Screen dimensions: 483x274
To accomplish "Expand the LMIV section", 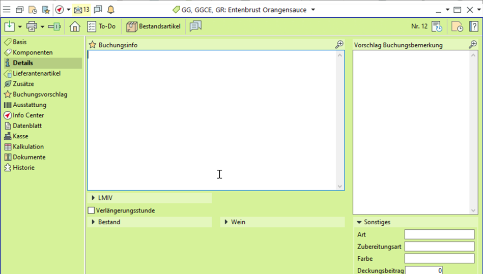I will [94, 198].
